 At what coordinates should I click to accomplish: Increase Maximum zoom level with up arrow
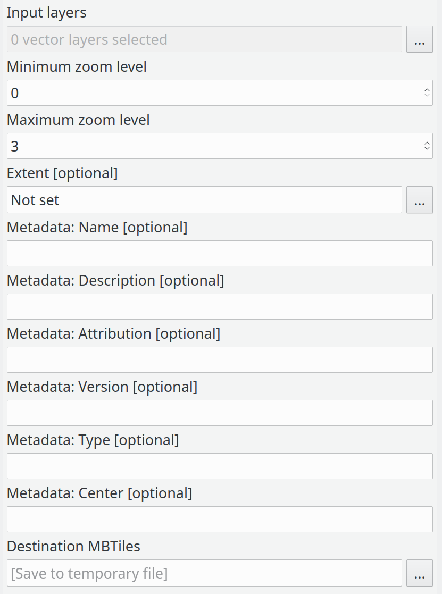[427, 143]
